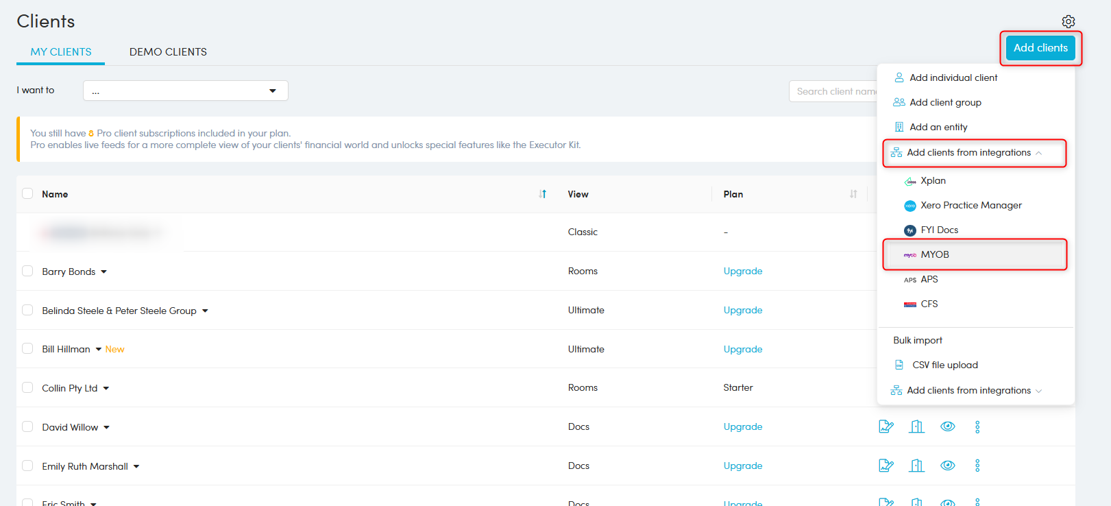
Task: Click the Upgrade link for Belinda Steele group
Action: (742, 310)
